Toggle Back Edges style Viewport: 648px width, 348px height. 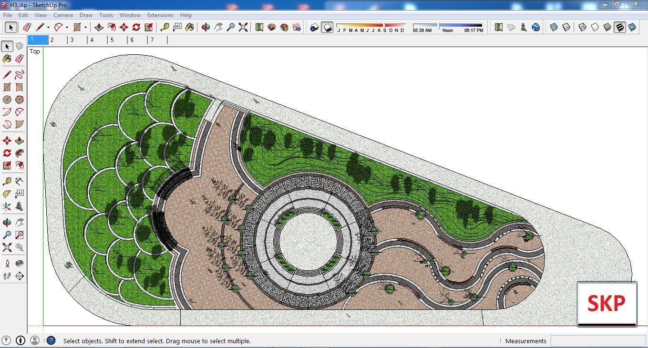566,27
